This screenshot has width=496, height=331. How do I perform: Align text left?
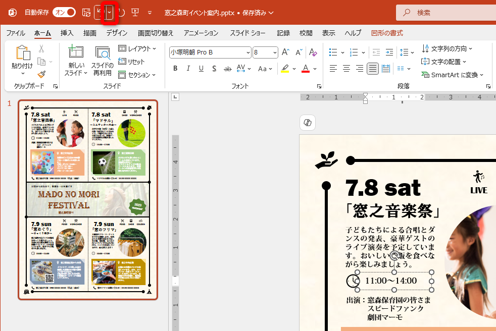(x=333, y=68)
